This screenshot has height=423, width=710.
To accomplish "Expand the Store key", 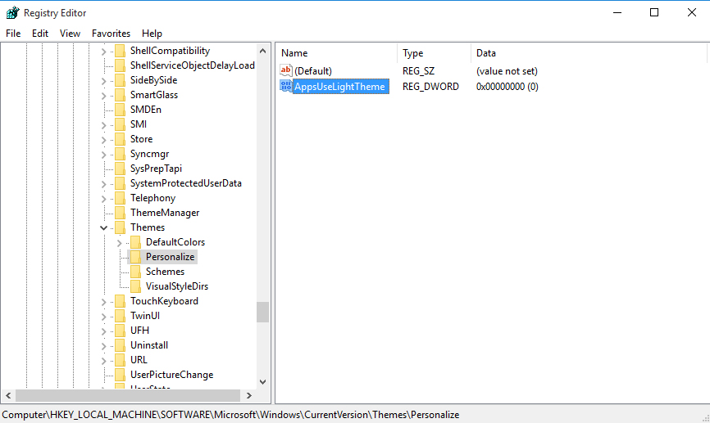I will (103, 140).
